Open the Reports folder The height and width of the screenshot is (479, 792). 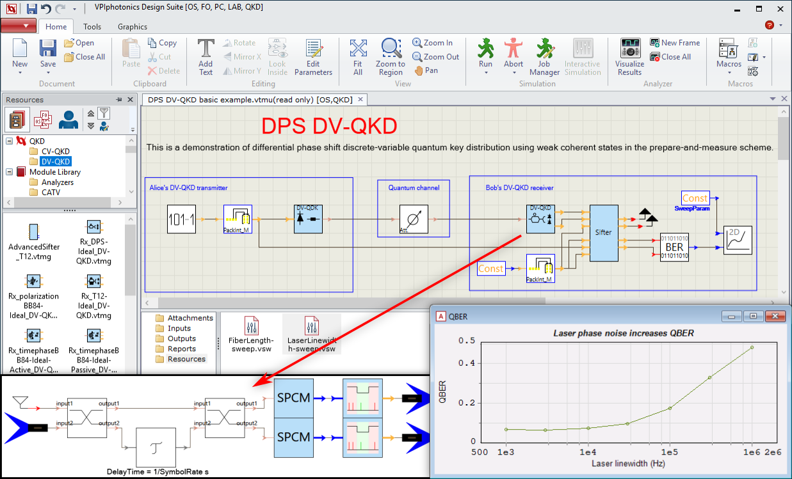pyautogui.click(x=176, y=349)
